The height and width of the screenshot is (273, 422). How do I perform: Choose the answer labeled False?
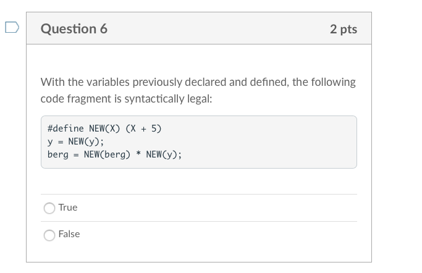(69, 234)
